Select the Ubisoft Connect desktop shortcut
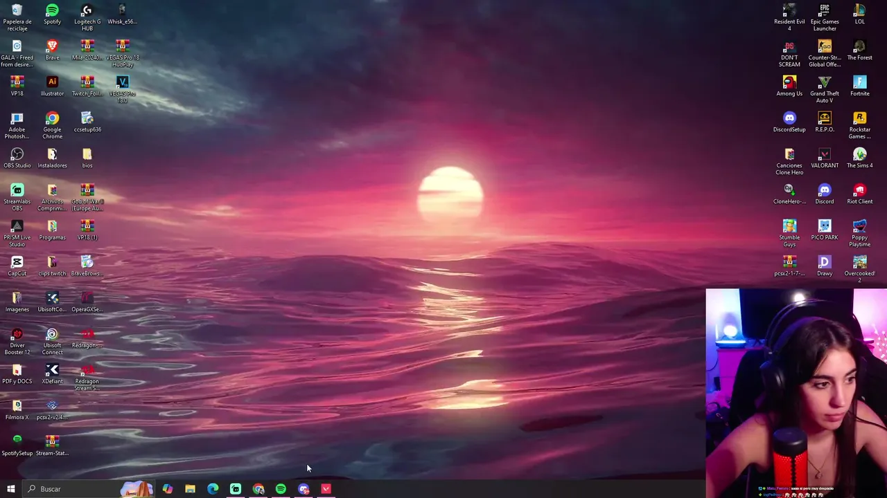Screen dimensions: 887x498 click(x=52, y=340)
